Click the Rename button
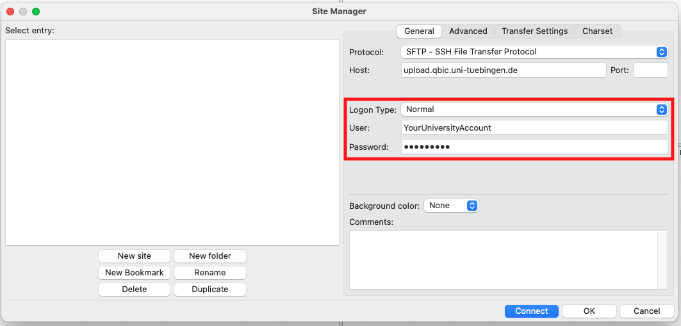The image size is (681, 326). pyautogui.click(x=210, y=273)
